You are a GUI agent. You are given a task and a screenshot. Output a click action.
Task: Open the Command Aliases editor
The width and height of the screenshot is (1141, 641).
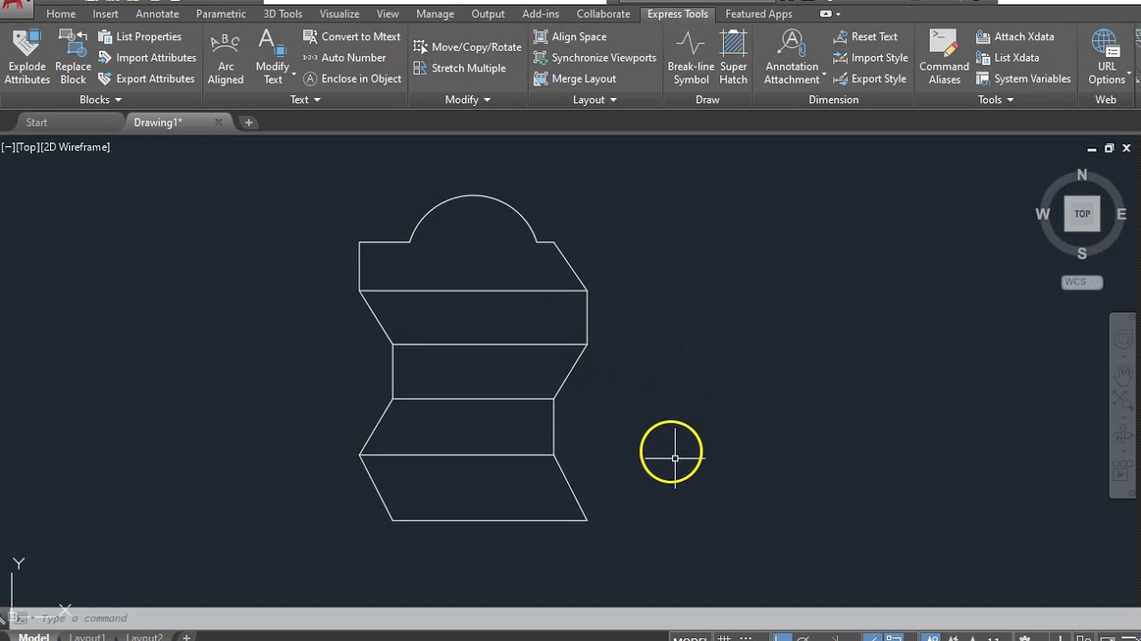[944, 57]
